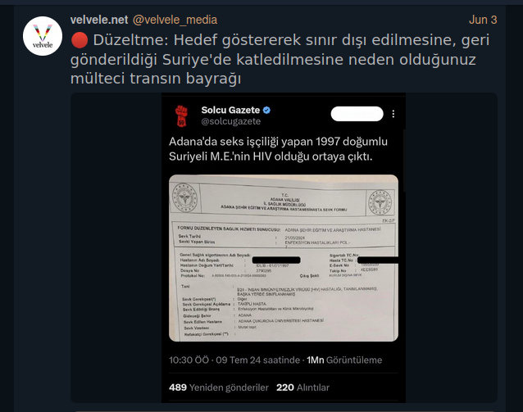Click the 10:30 ÖÖ 09 Tem 24 timestamp
This screenshot has width=523, height=412.
[234, 360]
